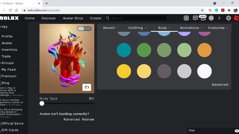Pick the teal blue skin color
Viewport: 239px width, 134px height.
(x=124, y=50)
